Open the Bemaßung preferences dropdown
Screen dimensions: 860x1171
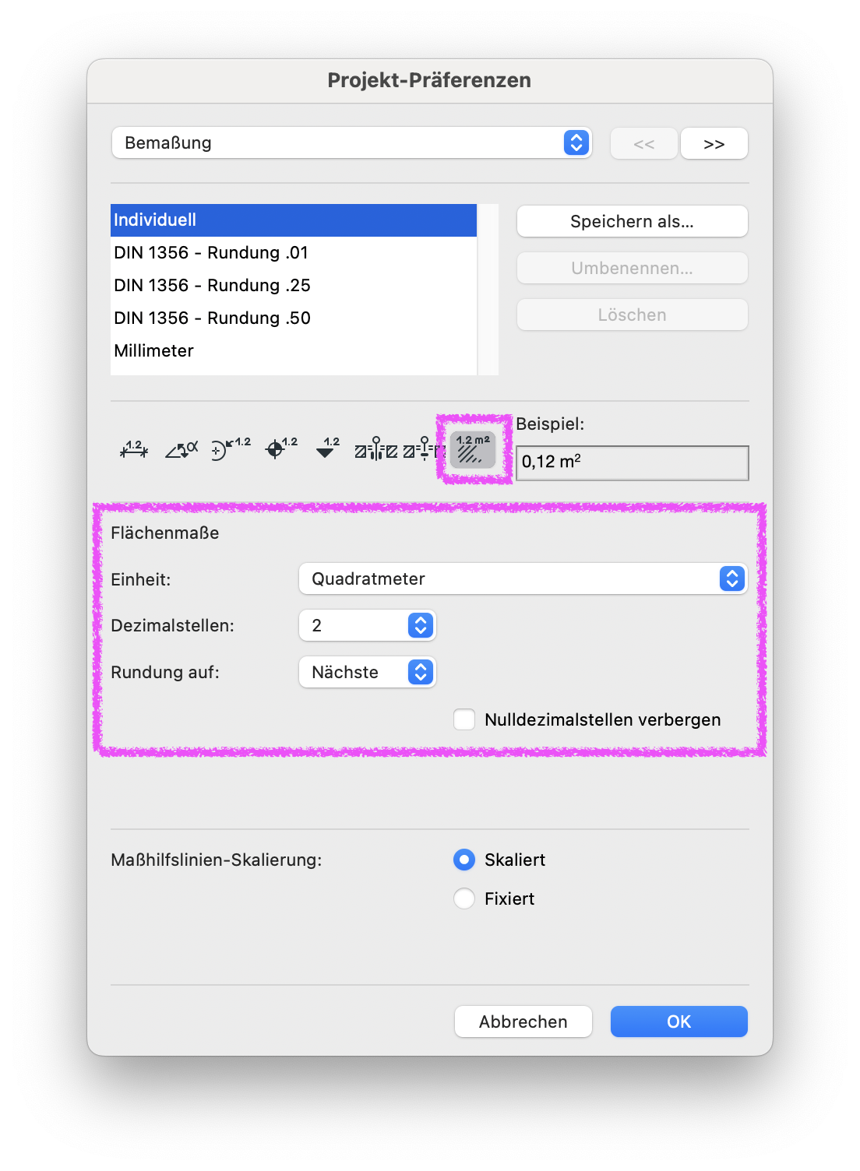pos(352,143)
